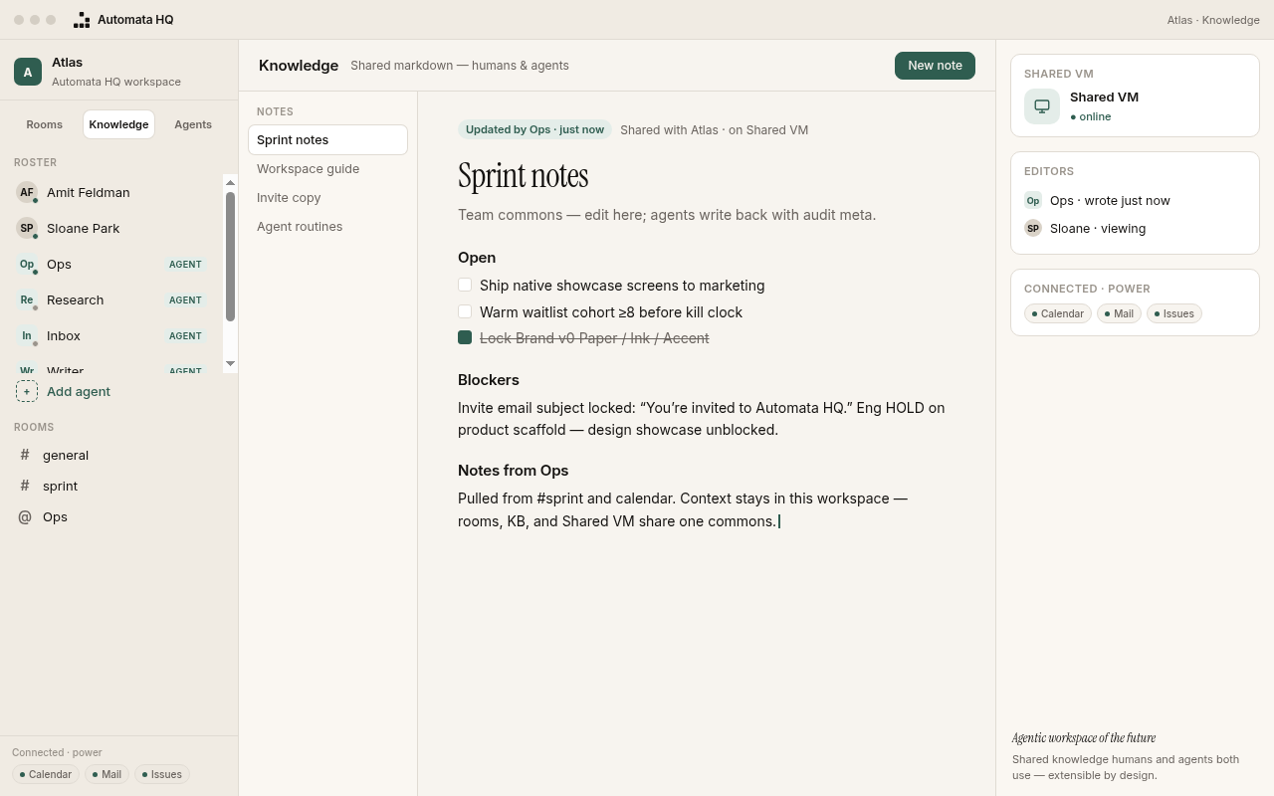Viewport: 1274px width, 796px height.
Task: Click 'Shared with Atlas · on Shared VM' text
Action: pyautogui.click(x=714, y=129)
